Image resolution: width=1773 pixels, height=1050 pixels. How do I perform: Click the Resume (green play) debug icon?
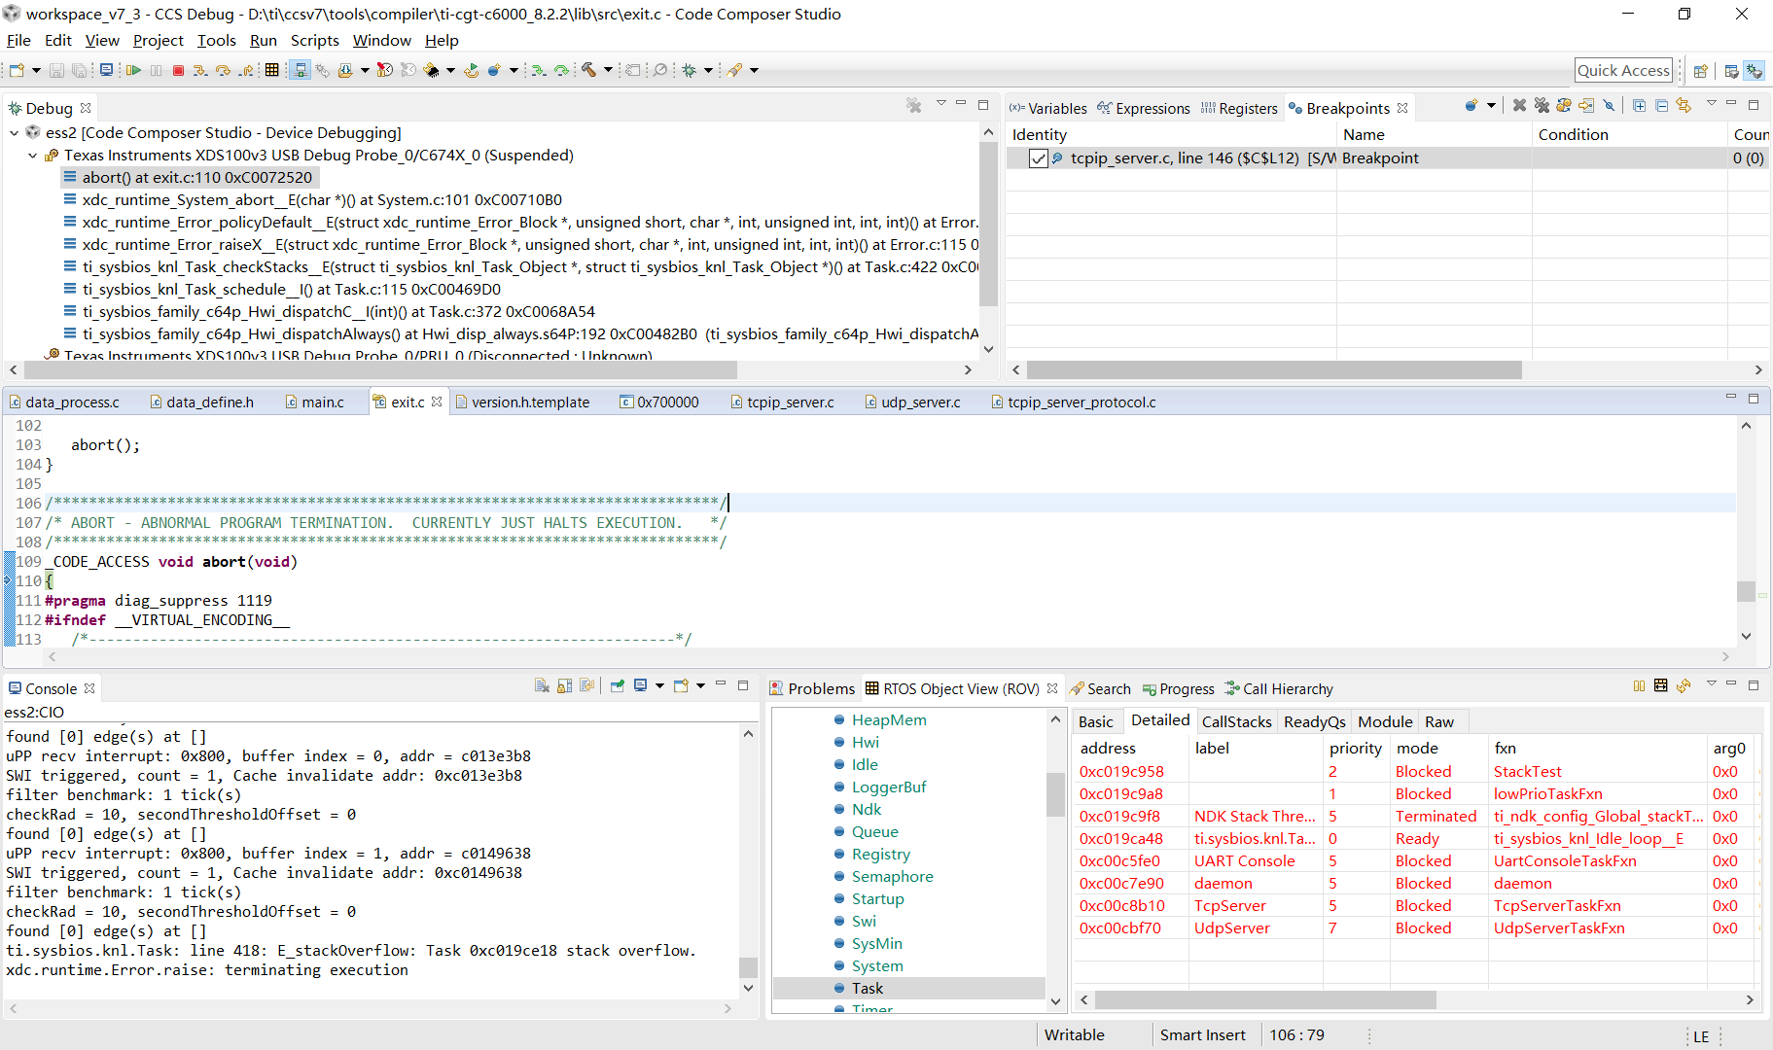[x=133, y=70]
